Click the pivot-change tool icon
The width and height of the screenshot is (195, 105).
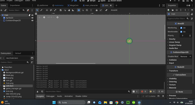click(x=65, y=10)
